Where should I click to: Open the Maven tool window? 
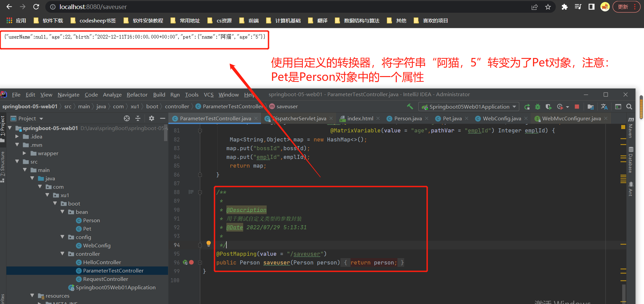[x=631, y=128]
